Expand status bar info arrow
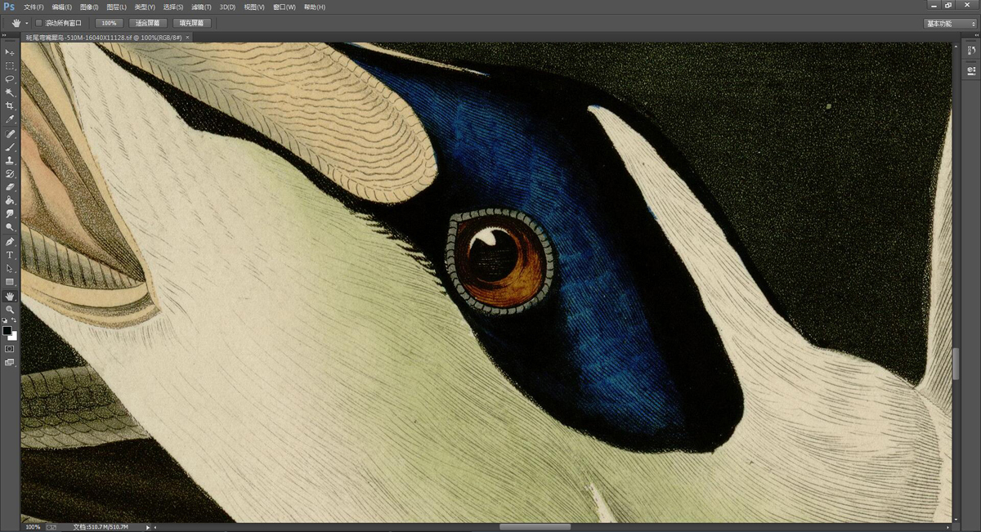Image resolution: width=981 pixels, height=532 pixels. 148,527
